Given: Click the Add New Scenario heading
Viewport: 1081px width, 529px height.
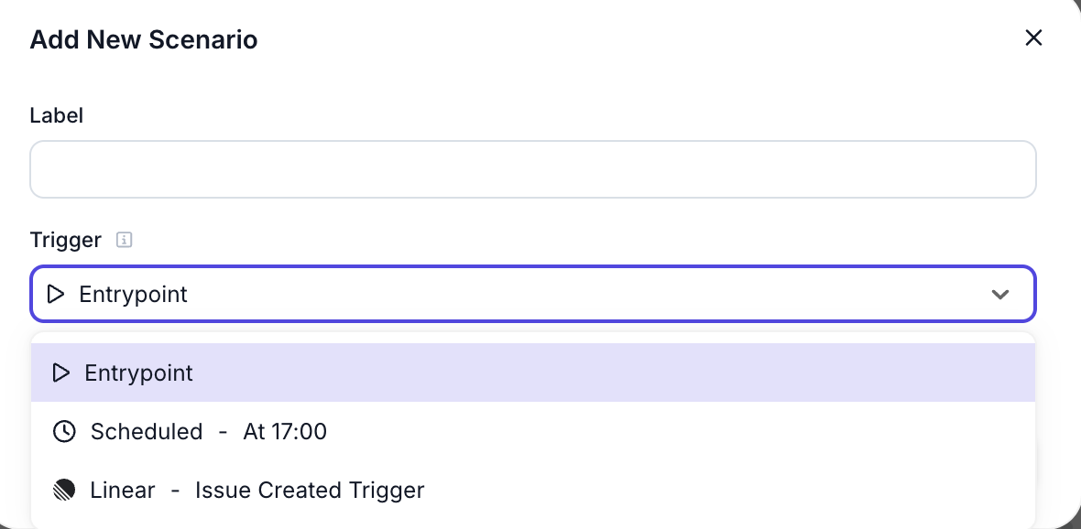Looking at the screenshot, I should pos(143,39).
